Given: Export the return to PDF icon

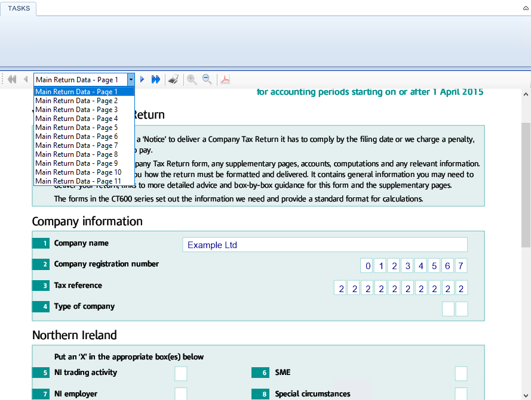Looking at the screenshot, I should pyautogui.click(x=225, y=79).
